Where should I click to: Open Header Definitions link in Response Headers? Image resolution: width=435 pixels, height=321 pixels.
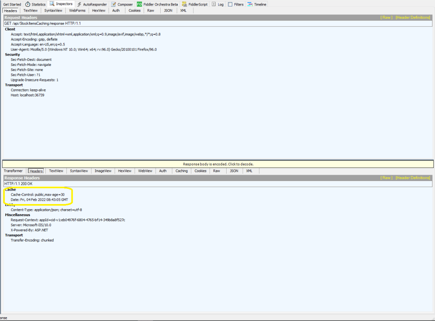pos(413,178)
